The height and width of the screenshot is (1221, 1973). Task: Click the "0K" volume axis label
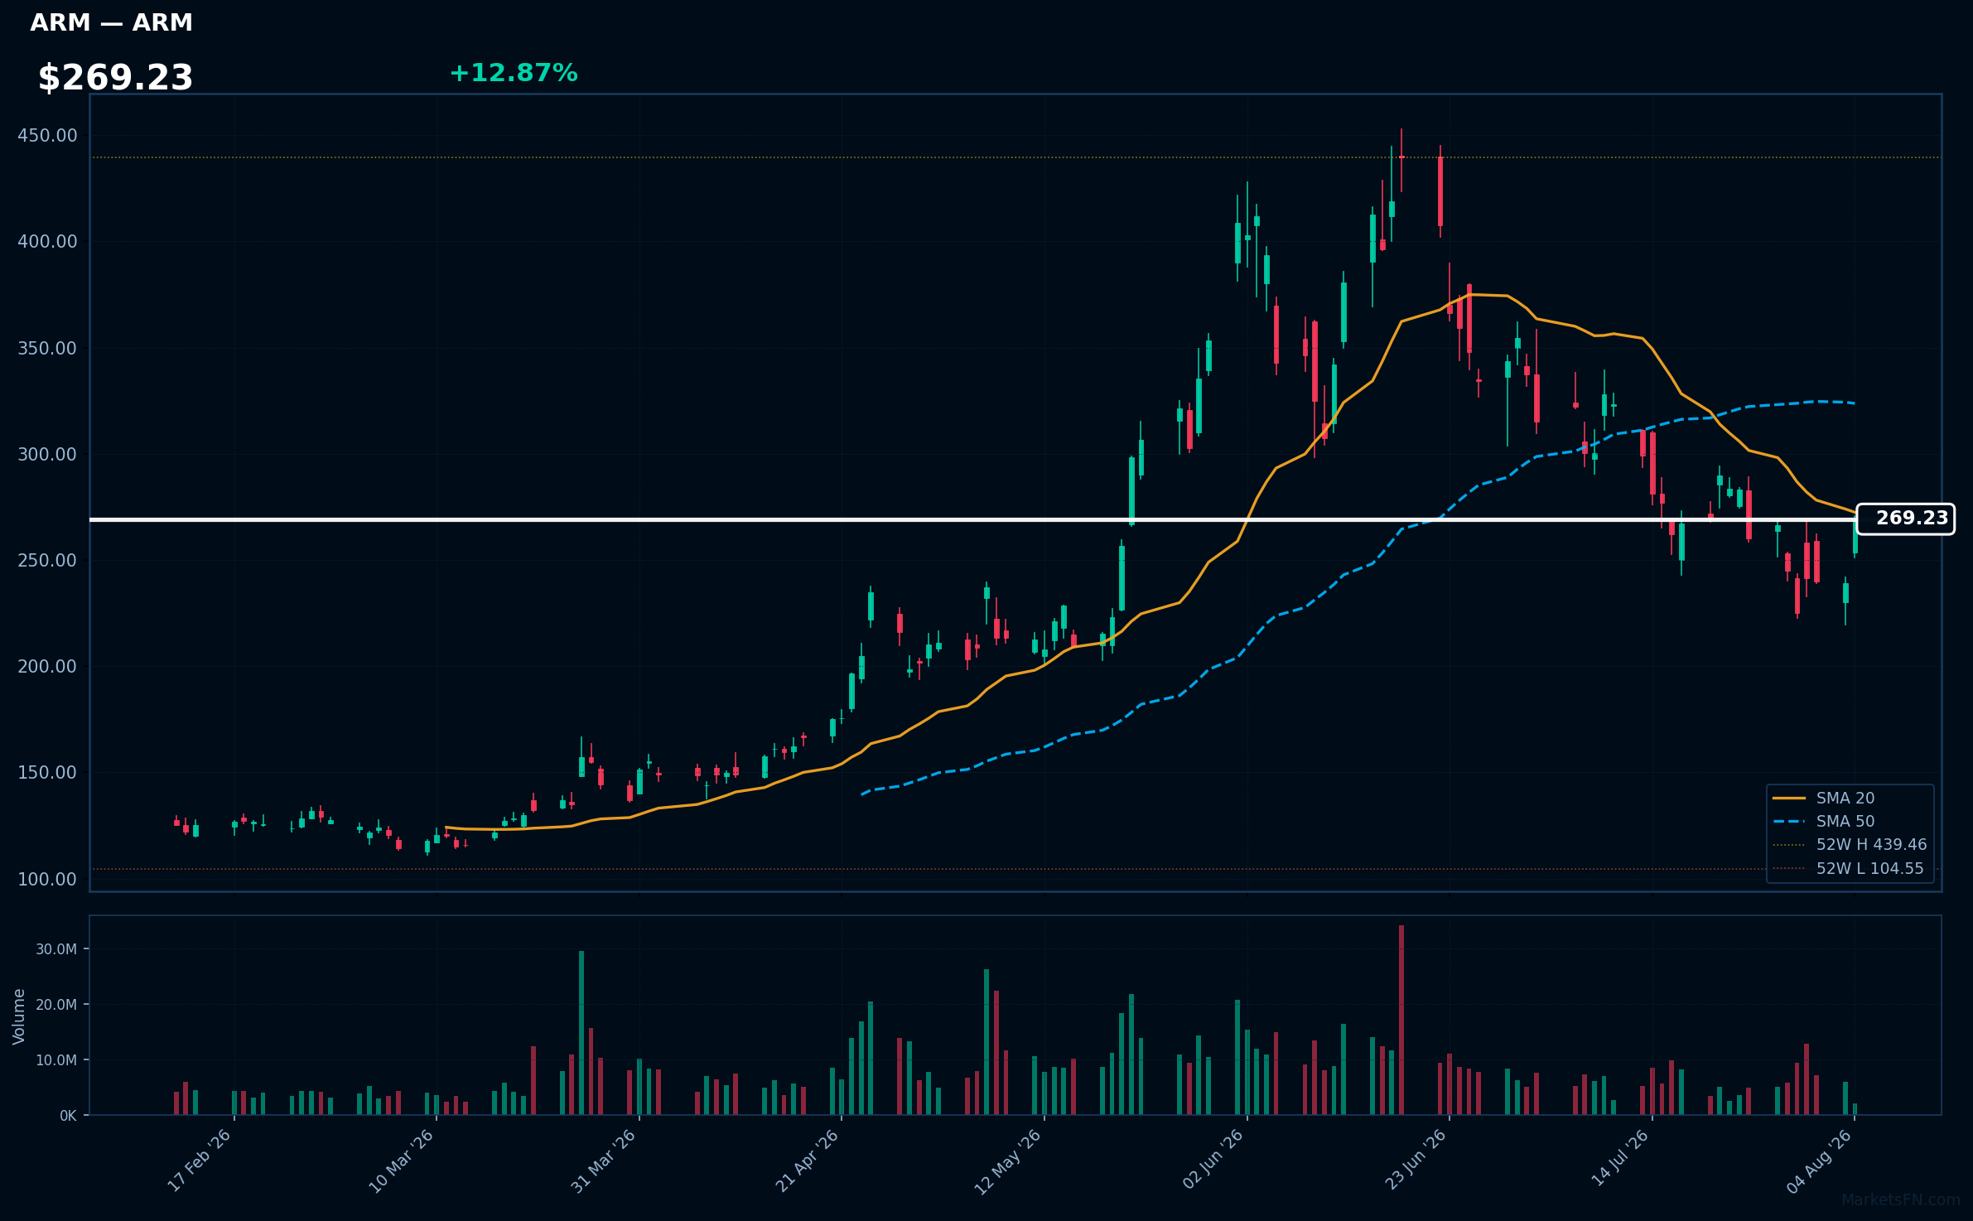pyautogui.click(x=68, y=1117)
